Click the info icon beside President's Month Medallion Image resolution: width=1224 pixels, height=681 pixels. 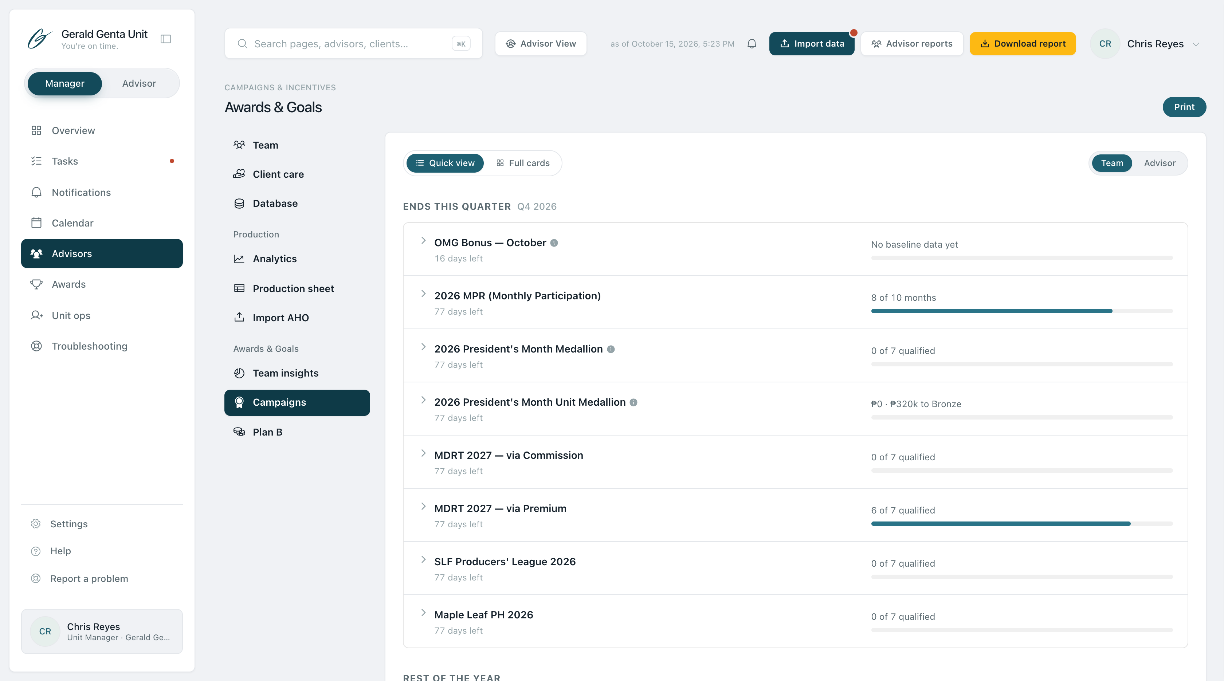click(x=611, y=349)
